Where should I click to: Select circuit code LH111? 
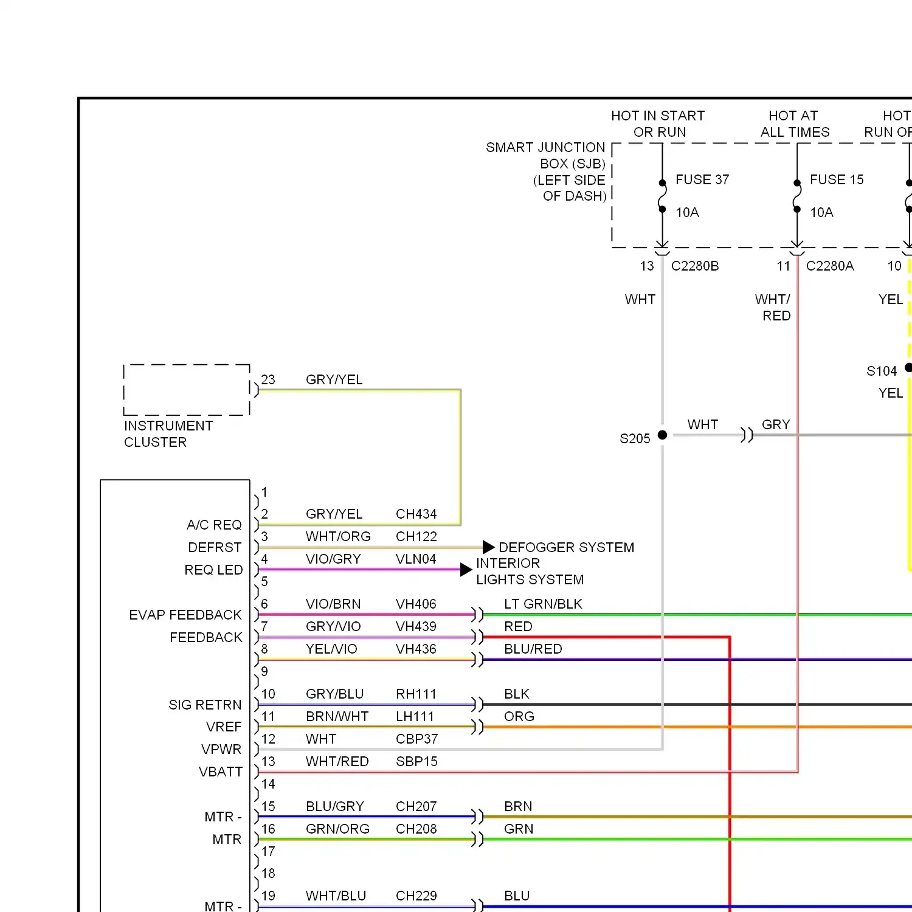click(x=415, y=716)
